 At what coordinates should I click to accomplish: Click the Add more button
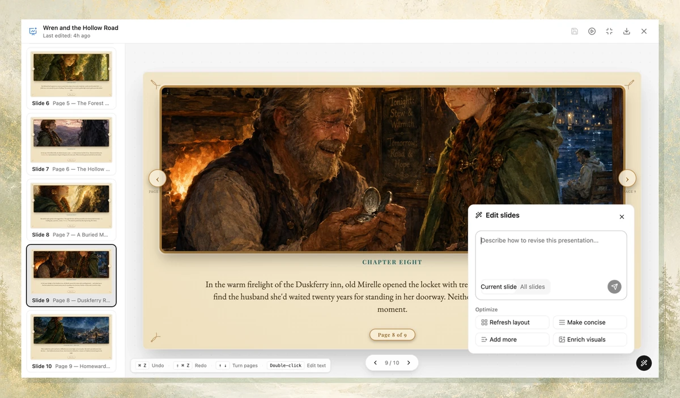512,340
